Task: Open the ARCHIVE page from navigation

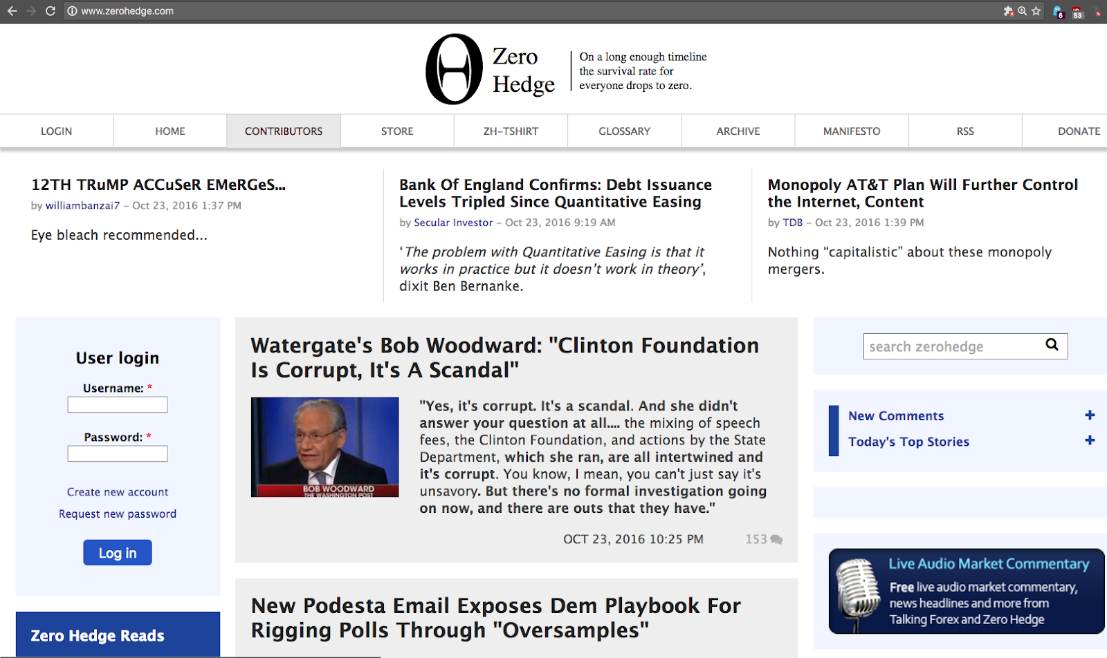Action: [x=738, y=131]
